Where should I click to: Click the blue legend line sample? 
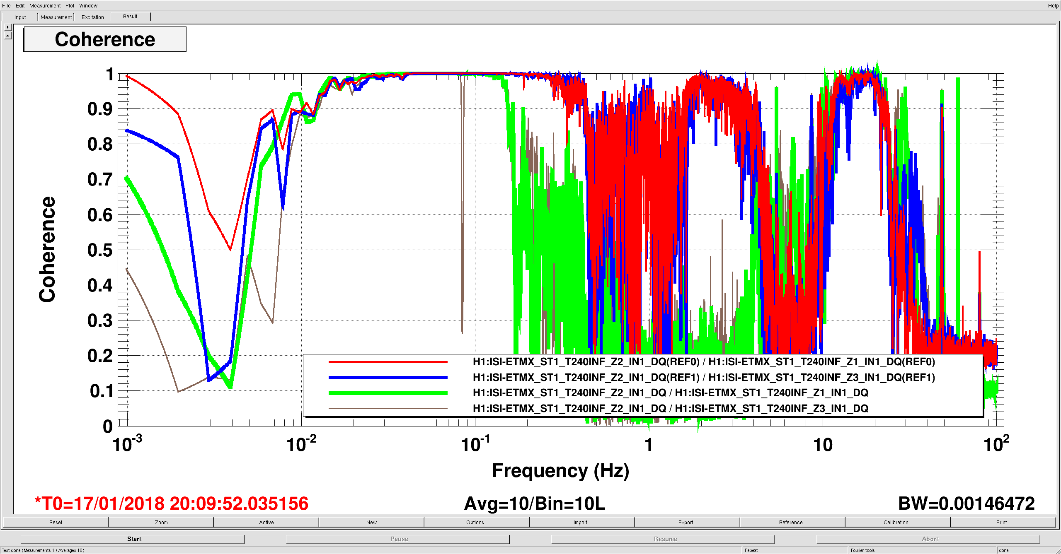[x=388, y=377]
